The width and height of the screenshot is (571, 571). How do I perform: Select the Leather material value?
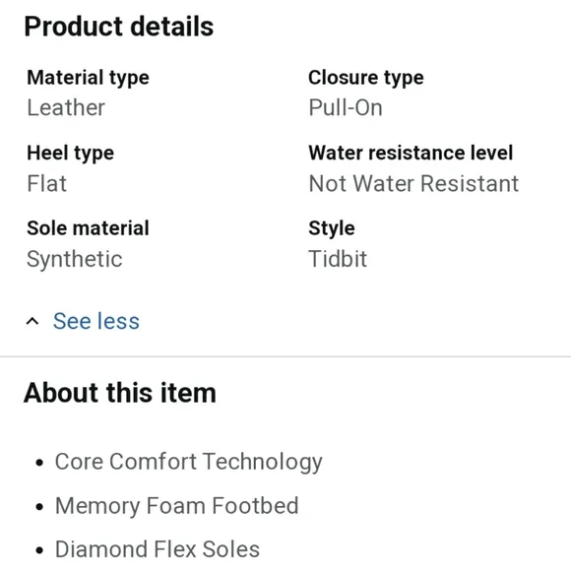(x=66, y=107)
